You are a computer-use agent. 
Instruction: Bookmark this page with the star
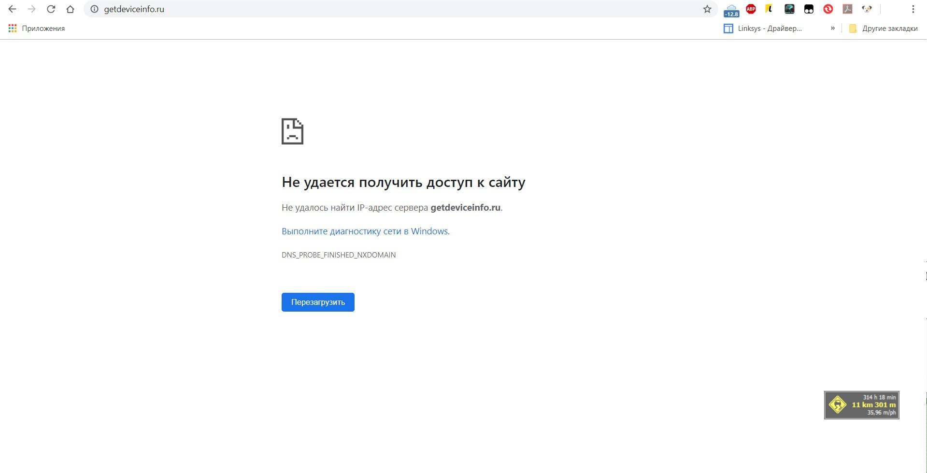707,9
